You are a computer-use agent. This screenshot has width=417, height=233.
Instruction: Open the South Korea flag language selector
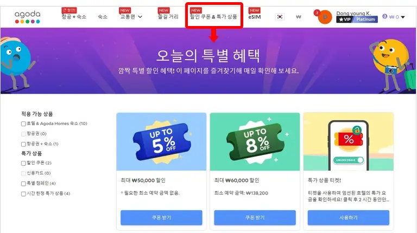280,17
